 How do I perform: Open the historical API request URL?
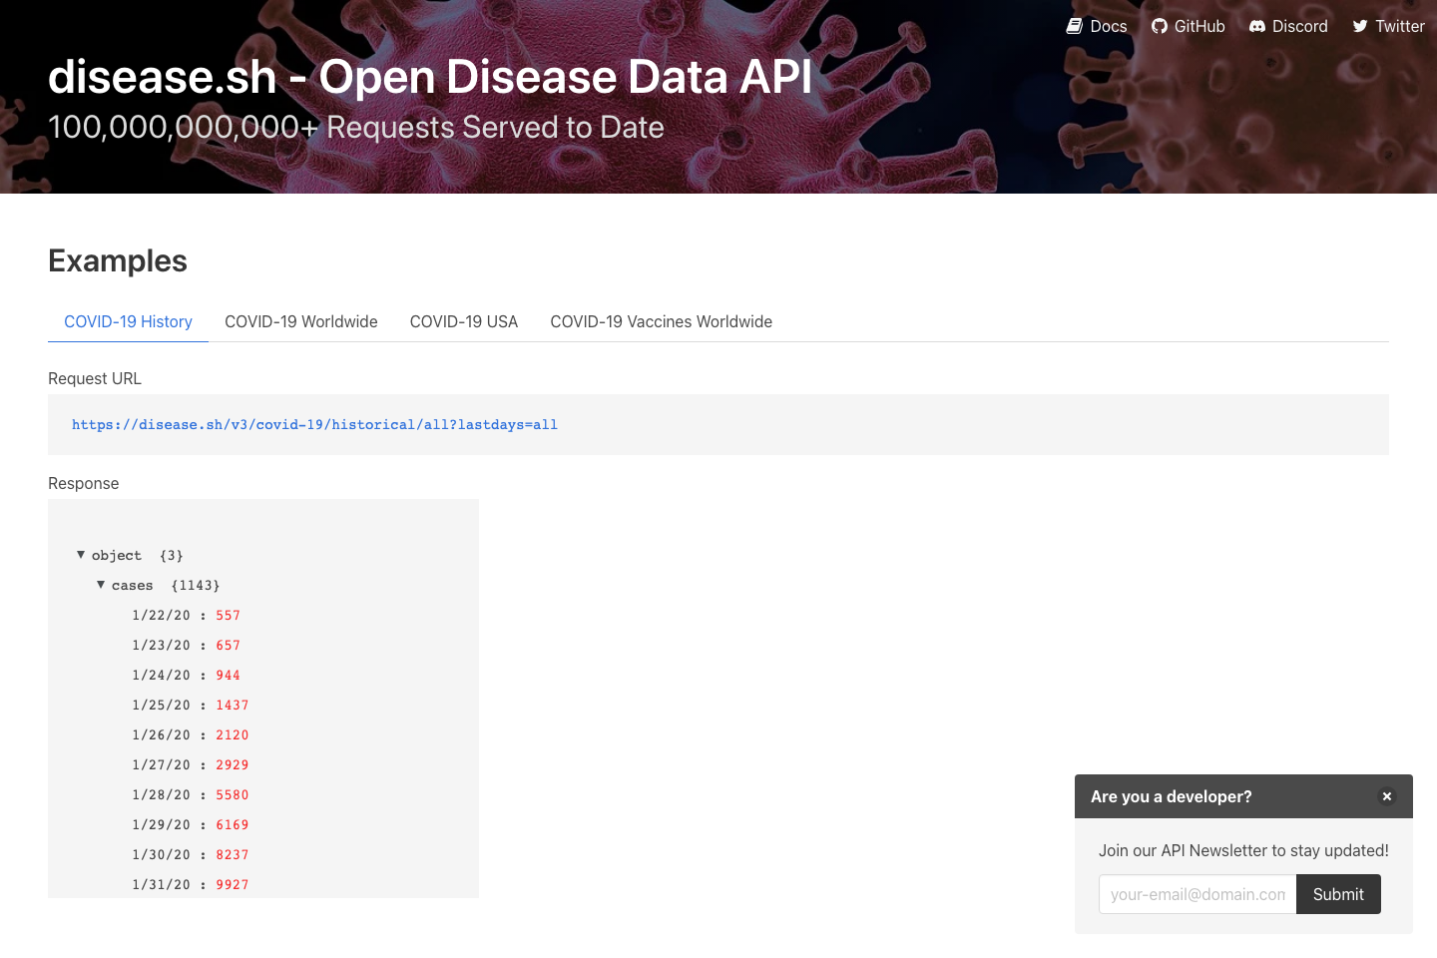(x=314, y=424)
